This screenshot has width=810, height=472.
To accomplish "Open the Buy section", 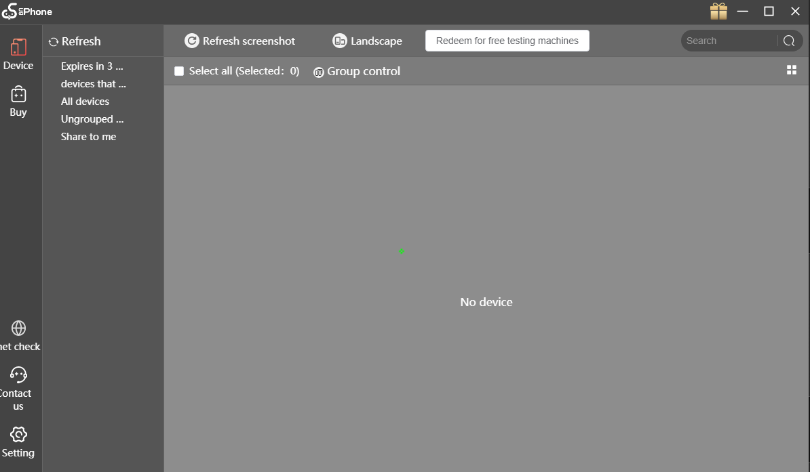I will [18, 102].
